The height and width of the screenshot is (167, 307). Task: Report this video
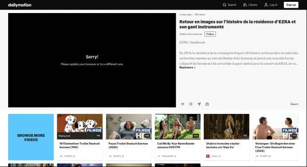pyautogui.click(x=294, y=104)
